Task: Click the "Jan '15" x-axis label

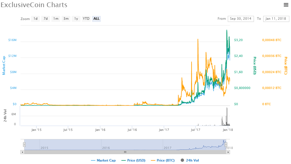Action: [x=36, y=130]
